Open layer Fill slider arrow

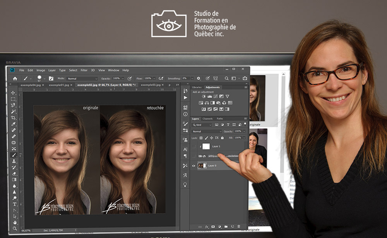coord(244,138)
